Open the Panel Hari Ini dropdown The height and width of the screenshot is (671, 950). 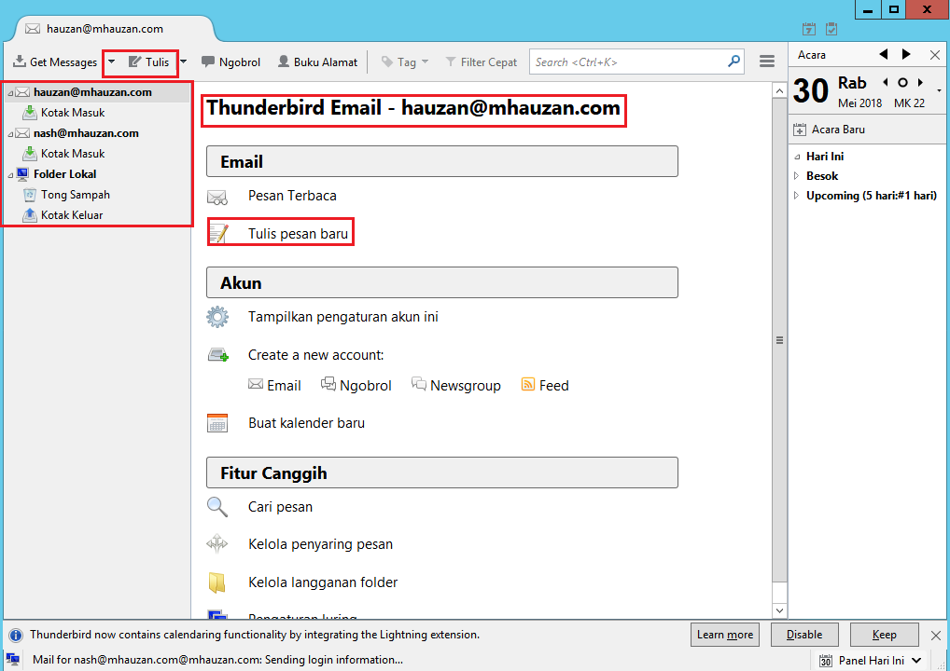[x=915, y=659]
